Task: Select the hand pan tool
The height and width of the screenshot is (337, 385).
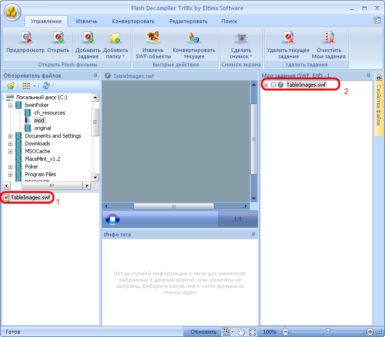Action: [x=241, y=332]
